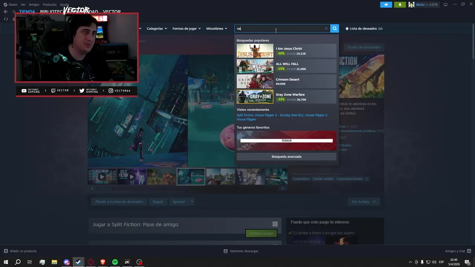Expand the Ignorar options dropdown arrow
The image size is (475, 267).
[192, 202]
